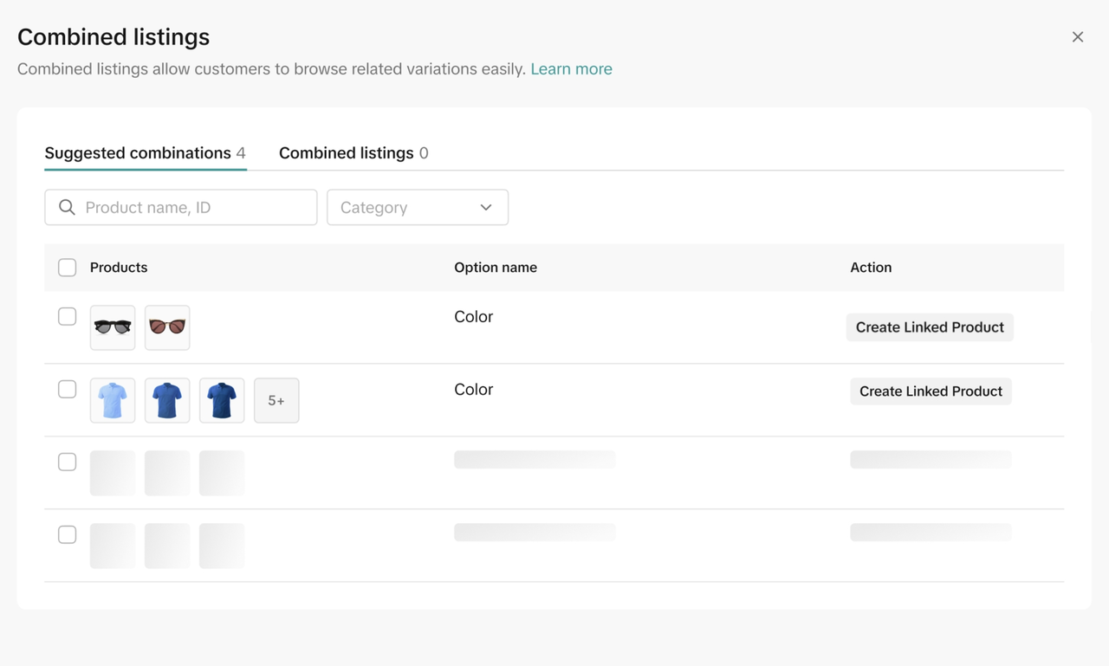Select the Suggested combinations tab
Viewport: 1109px width, 666px height.
click(x=145, y=153)
